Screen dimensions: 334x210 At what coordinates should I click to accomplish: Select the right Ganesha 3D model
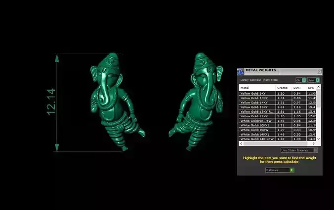coord(196,102)
